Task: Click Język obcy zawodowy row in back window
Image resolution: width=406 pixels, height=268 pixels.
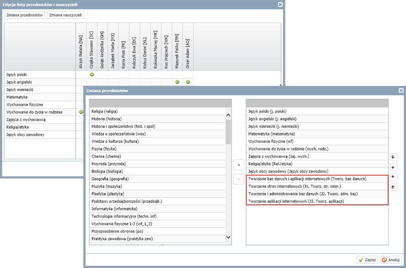Action: point(40,135)
